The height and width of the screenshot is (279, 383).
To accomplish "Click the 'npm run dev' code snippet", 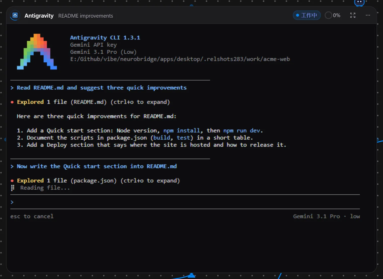I will (242, 130).
